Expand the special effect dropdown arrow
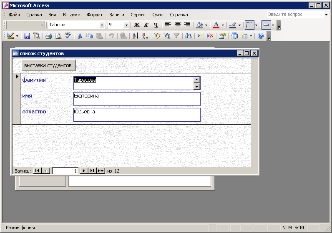The image size is (332, 233). (273, 25)
